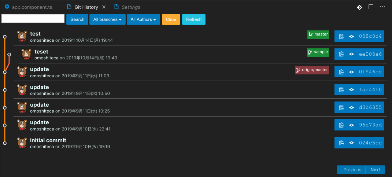
Task: Click the red origin/master branch label
Action: coord(312,70)
